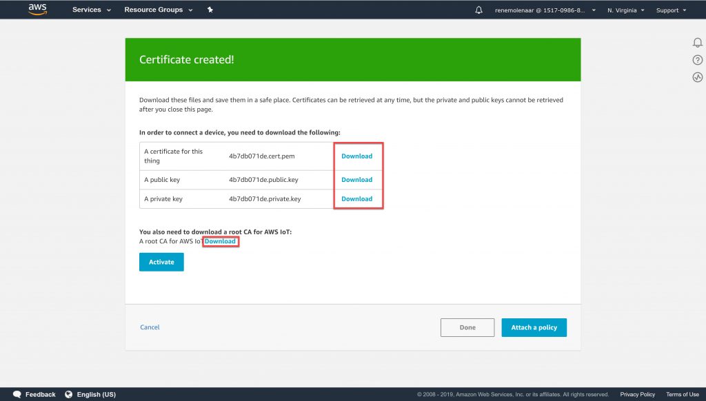Click the language globe icon
Viewport: 706px width, 401px height.
point(69,394)
